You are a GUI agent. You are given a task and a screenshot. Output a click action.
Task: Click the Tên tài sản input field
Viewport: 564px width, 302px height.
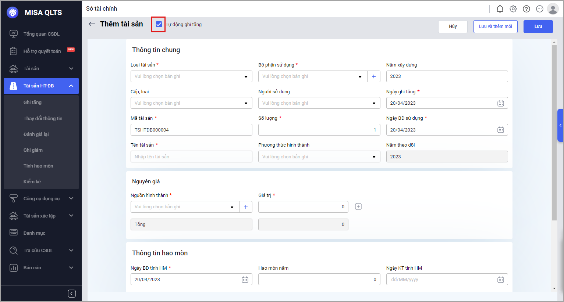click(x=191, y=157)
